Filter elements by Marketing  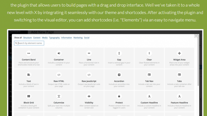point(78,38)
